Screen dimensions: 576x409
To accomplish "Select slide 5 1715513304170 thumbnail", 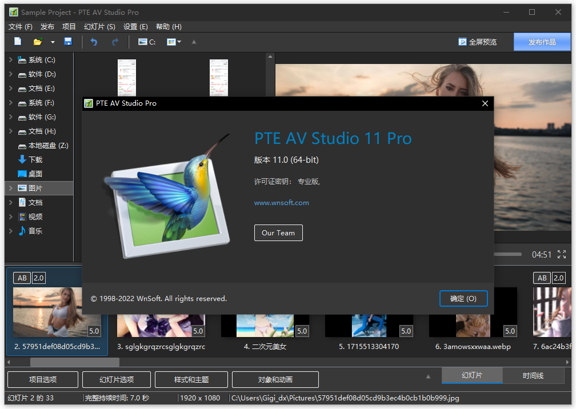I will pos(369,326).
